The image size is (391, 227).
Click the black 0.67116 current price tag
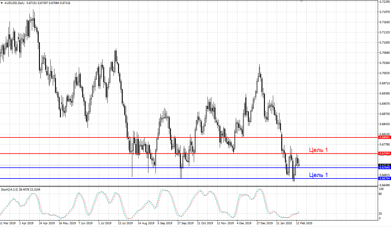(x=384, y=165)
